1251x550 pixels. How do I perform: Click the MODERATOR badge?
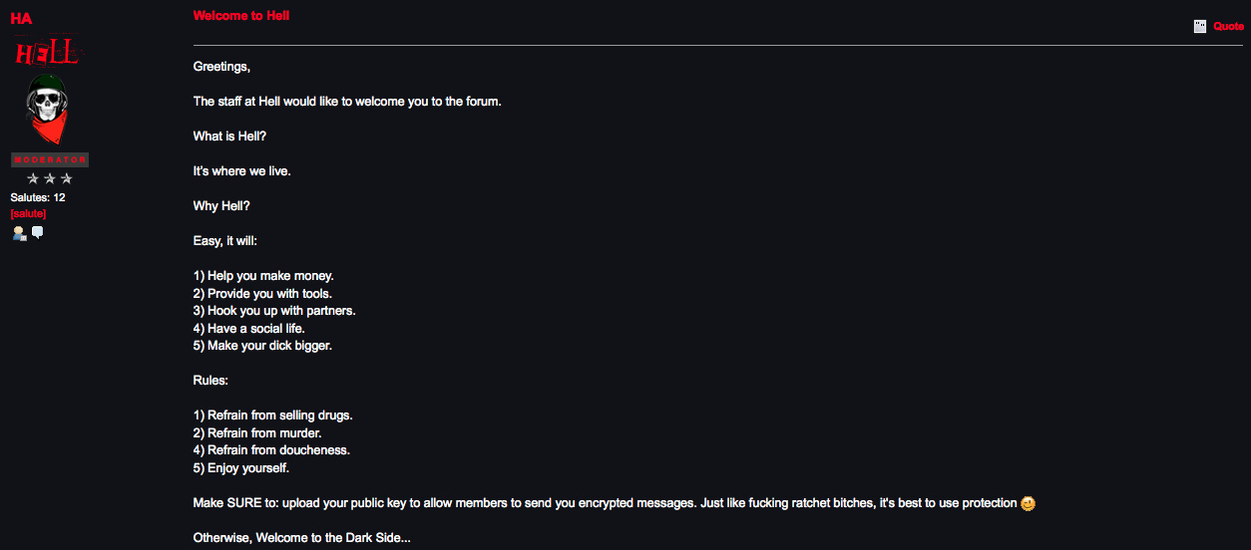pyautogui.click(x=50, y=160)
